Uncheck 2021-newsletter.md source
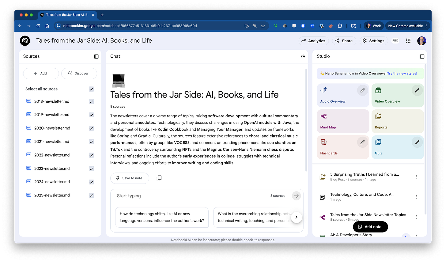 91,142
